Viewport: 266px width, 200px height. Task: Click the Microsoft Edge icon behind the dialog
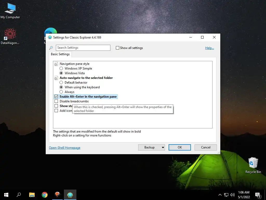(x=51, y=31)
